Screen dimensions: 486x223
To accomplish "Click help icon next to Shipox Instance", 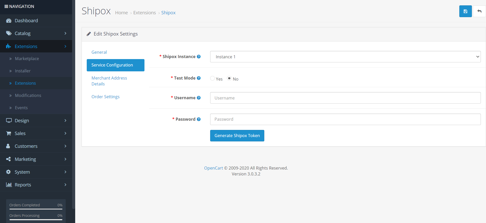I will coord(199,57).
